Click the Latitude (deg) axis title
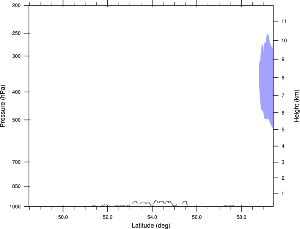This screenshot has height=229, width=300. [x=151, y=225]
